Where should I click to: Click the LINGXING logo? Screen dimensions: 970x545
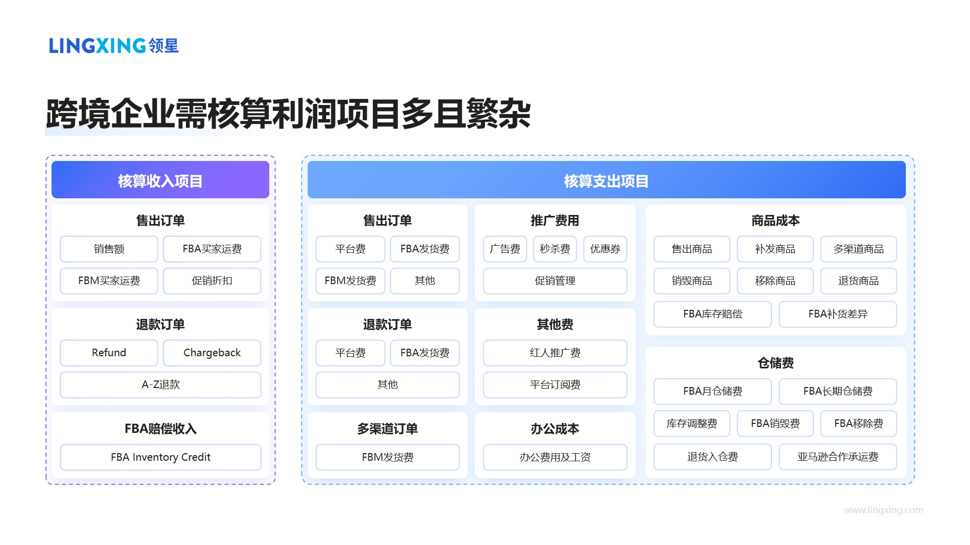114,46
